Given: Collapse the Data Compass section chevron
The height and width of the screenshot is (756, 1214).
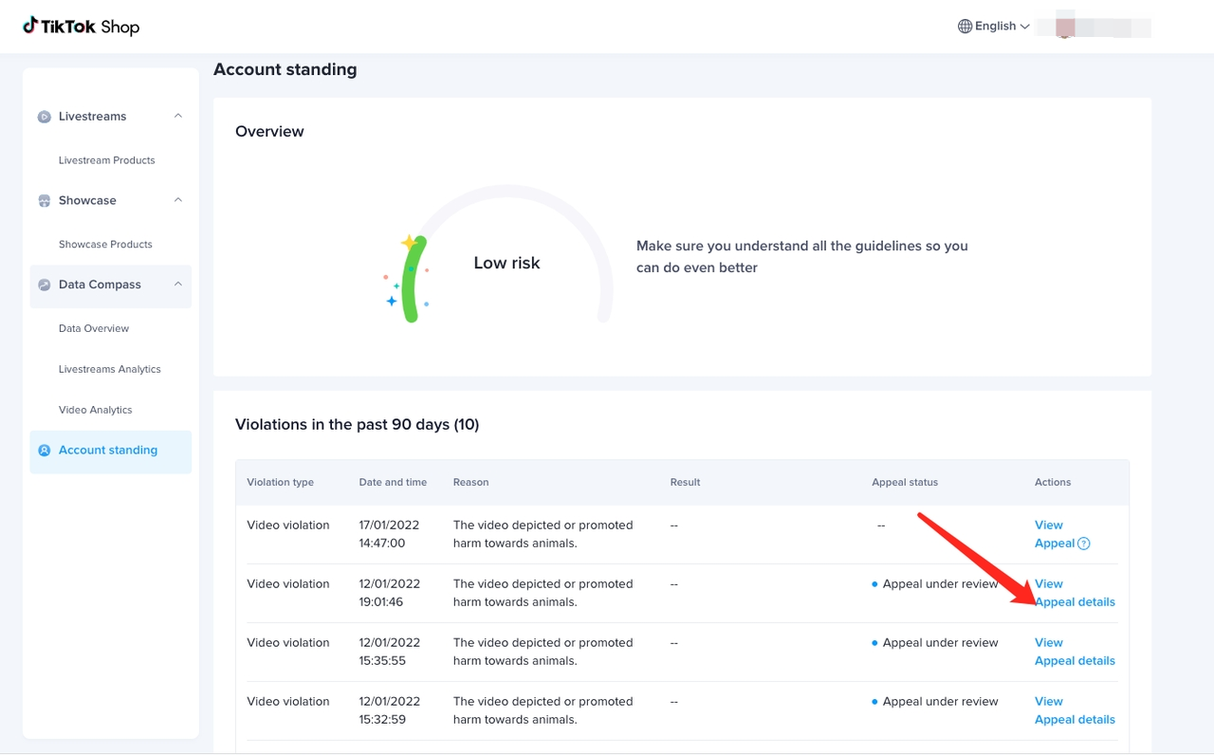Looking at the screenshot, I should (177, 284).
